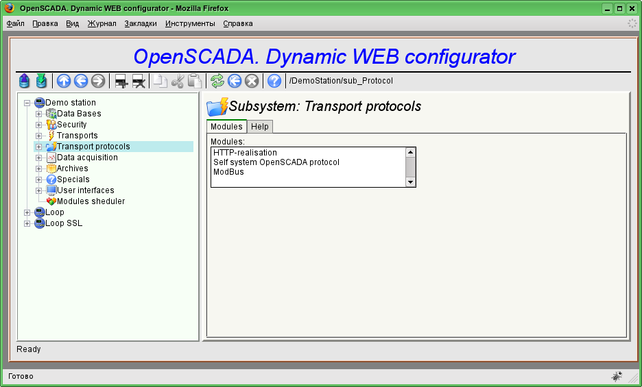
Task: Expand the Security tree node
Action: [38, 125]
